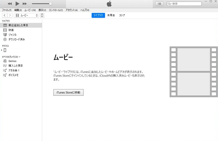Switch to the ストア tab
Screen dimensions: 218x141
[x=122, y=15]
